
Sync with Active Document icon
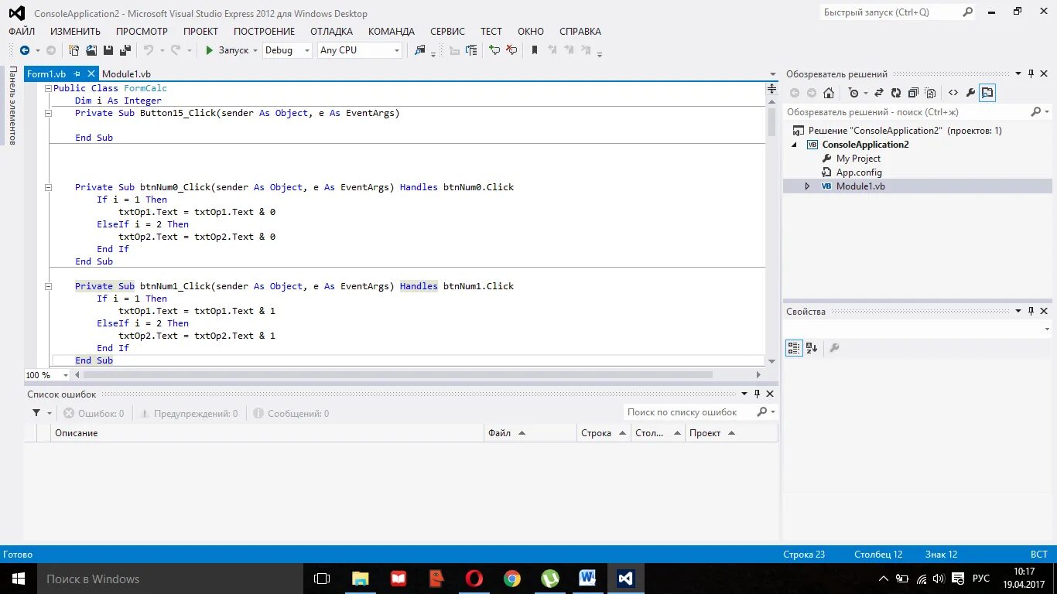pyautogui.click(x=879, y=93)
